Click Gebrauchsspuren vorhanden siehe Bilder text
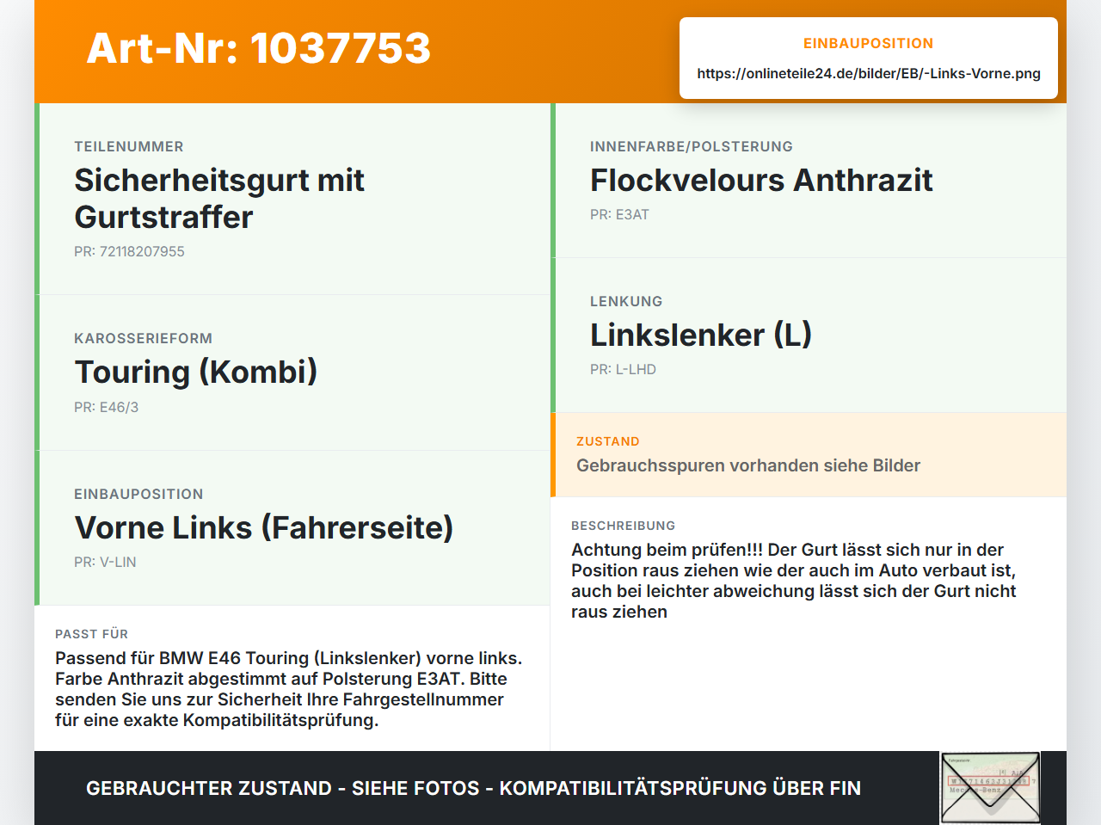1101x825 pixels. [748, 465]
